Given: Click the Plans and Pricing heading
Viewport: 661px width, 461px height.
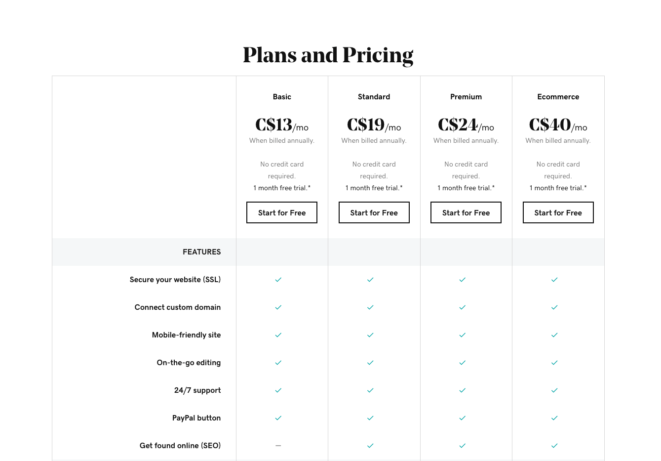Looking at the screenshot, I should [328, 55].
